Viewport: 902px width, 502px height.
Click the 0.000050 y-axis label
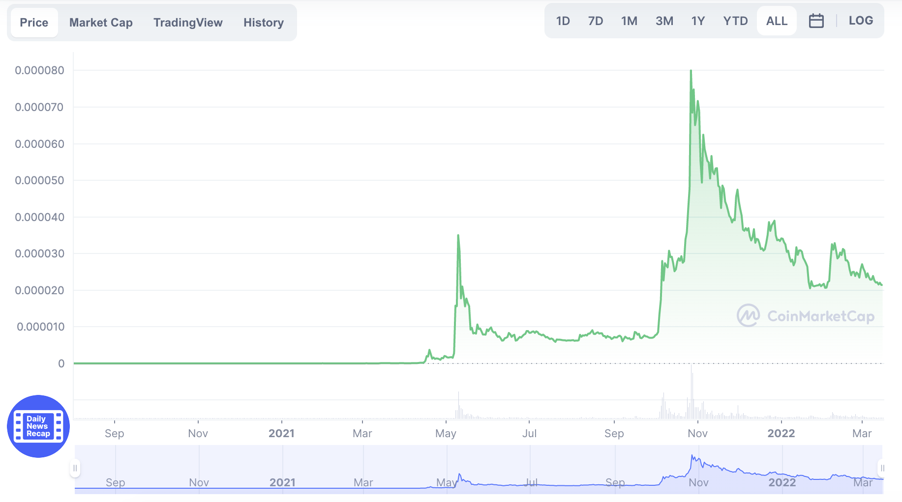click(x=39, y=180)
